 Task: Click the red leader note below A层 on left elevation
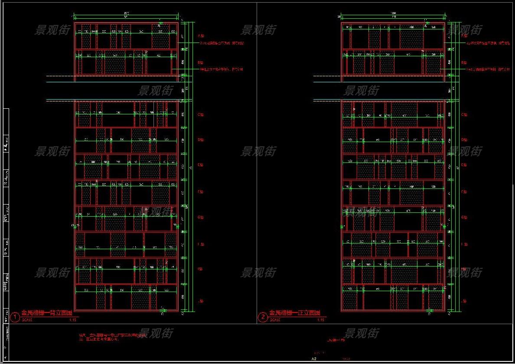pos(222,43)
